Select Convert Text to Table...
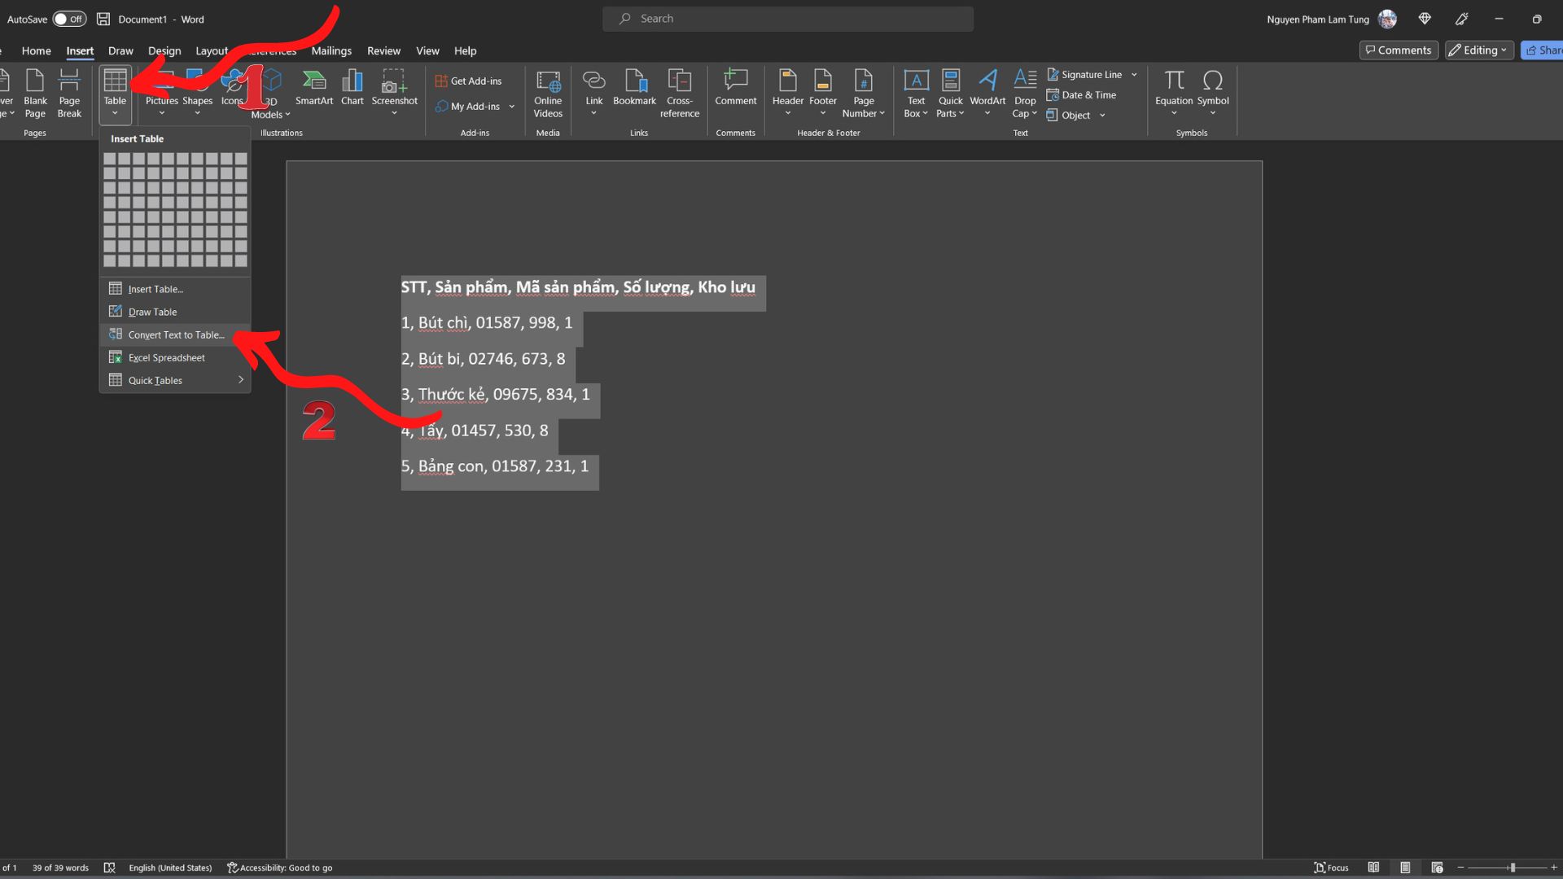The width and height of the screenshot is (1563, 879). tap(175, 335)
